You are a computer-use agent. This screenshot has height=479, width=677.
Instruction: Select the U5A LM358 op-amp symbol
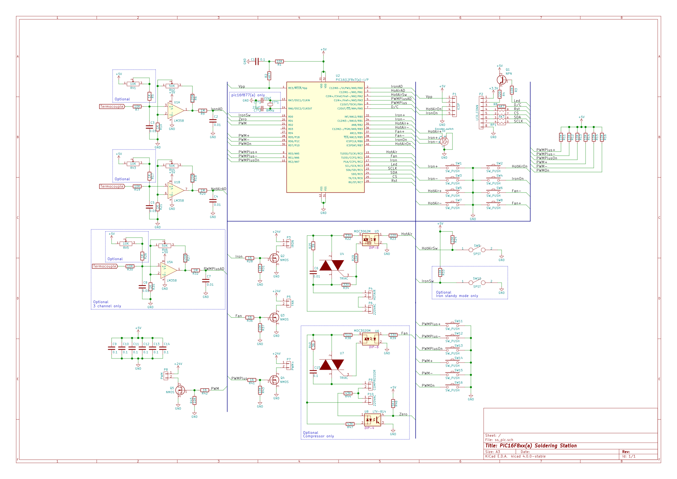pos(169,270)
